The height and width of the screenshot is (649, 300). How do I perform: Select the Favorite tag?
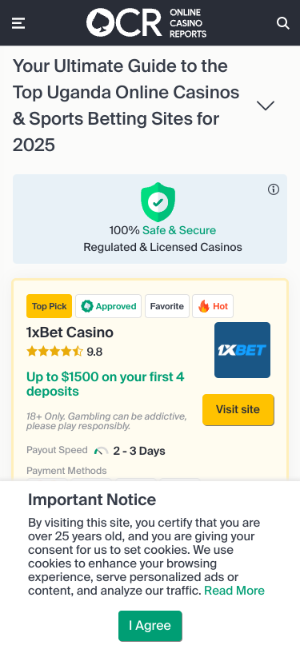[167, 306]
